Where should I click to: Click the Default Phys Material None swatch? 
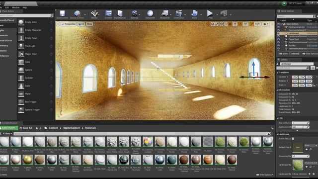298,147
